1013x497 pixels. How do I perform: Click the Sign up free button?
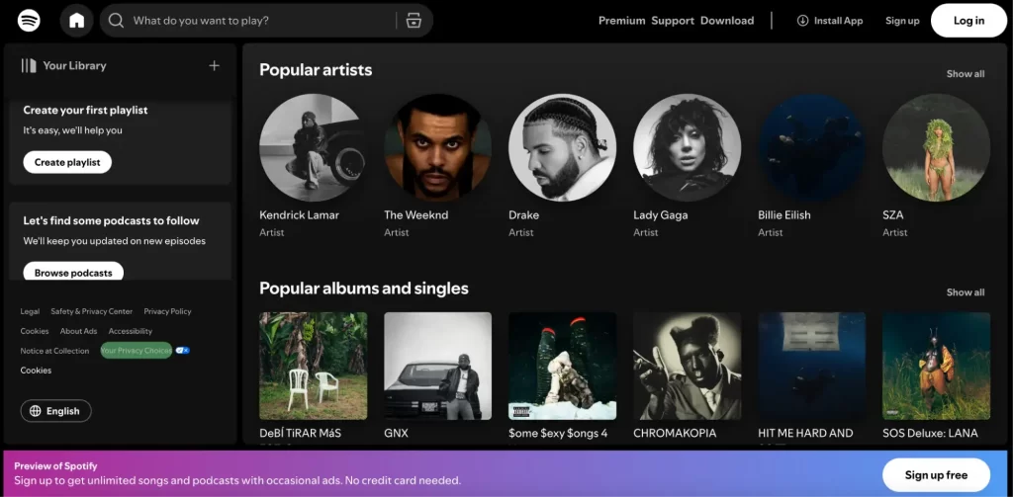point(936,475)
